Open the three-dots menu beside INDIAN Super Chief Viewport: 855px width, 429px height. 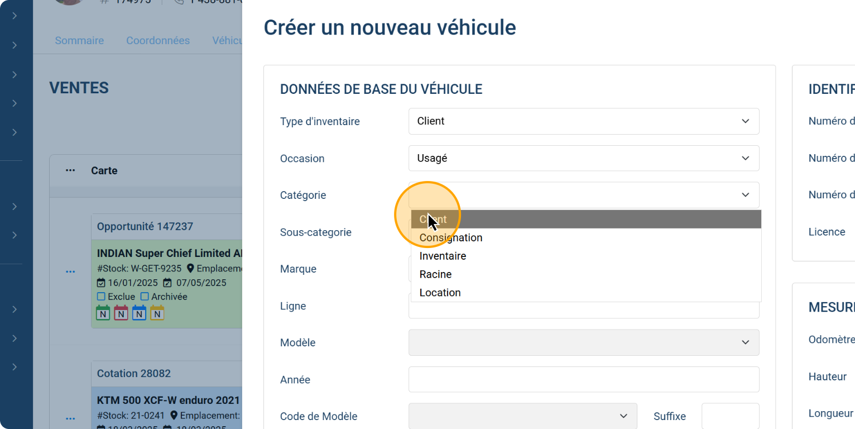[x=70, y=272]
